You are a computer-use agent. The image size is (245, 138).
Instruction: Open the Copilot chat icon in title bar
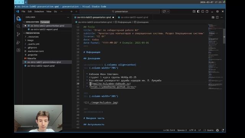pos(164,11)
